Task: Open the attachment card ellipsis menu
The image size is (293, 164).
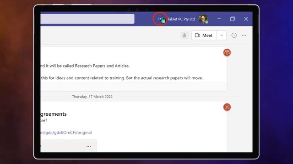Action: pyautogui.click(x=88, y=147)
